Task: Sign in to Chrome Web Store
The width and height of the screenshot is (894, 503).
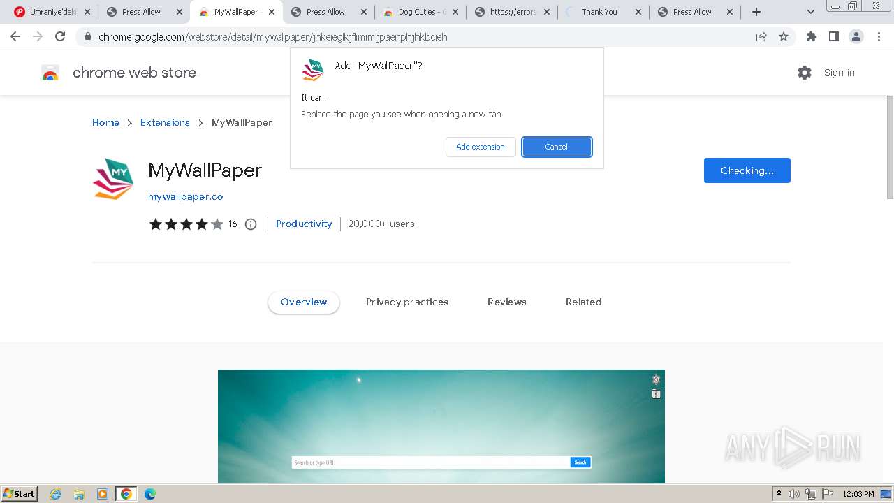Action: point(839,73)
